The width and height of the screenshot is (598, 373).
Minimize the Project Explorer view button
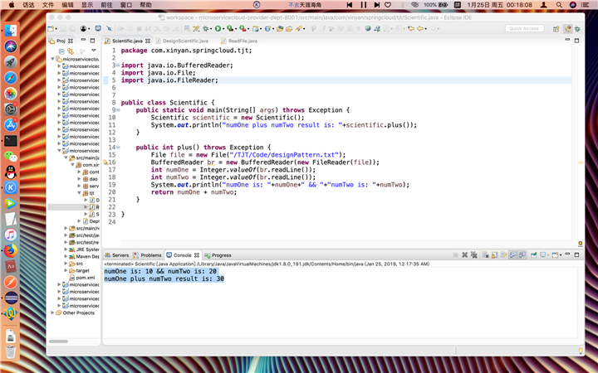pos(83,40)
